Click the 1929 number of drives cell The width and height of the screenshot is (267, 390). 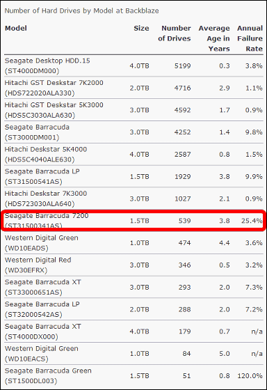click(x=183, y=177)
